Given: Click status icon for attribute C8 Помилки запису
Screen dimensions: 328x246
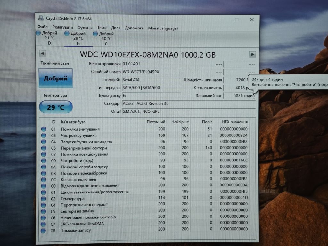Looking at the screenshot, I should (x=43, y=231).
